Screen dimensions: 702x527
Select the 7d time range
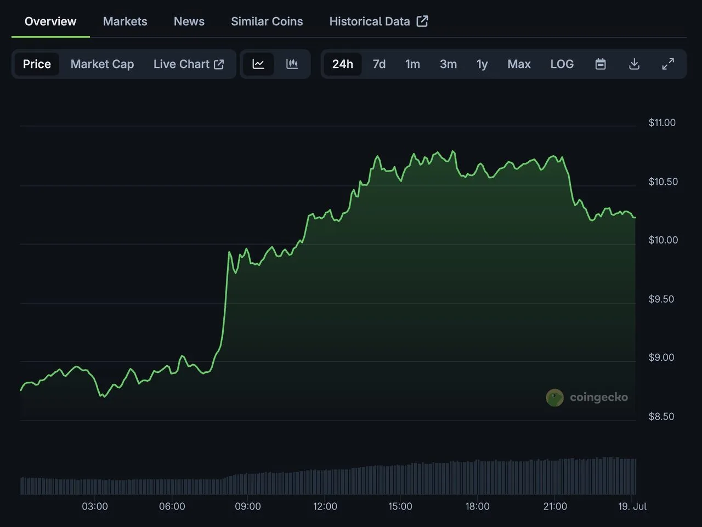click(x=379, y=64)
